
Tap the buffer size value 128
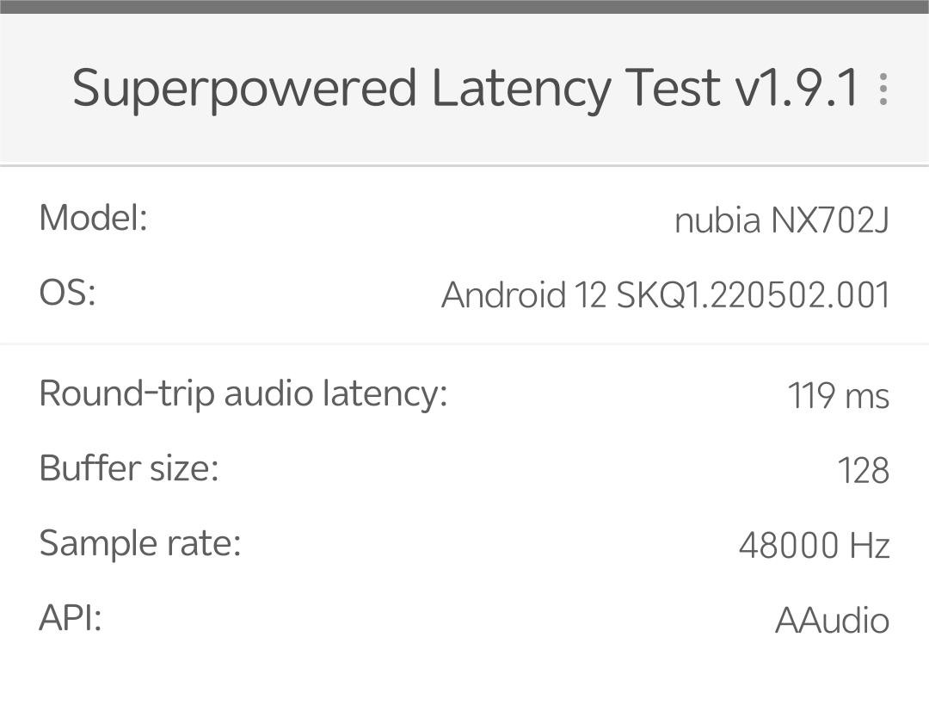coord(863,471)
